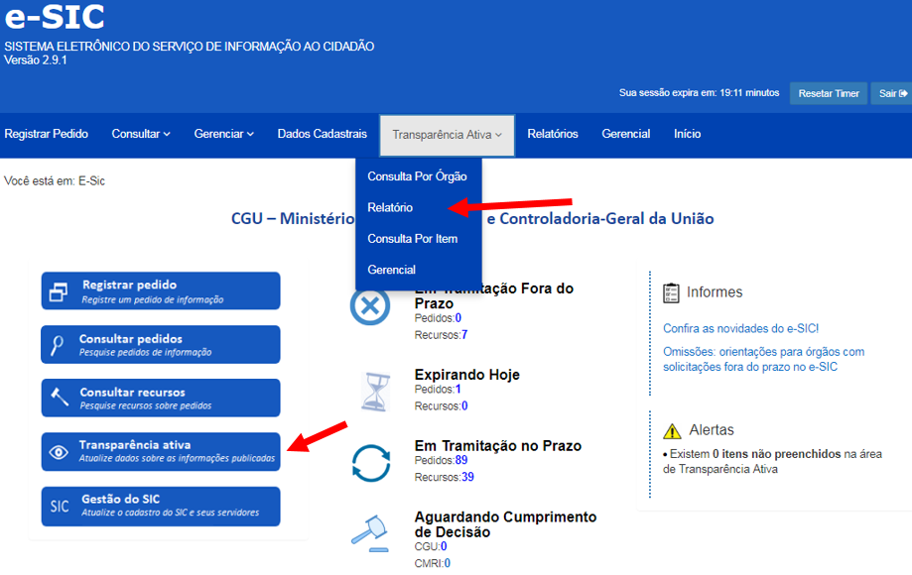Open Registrar Pedido in the navigation bar
Image resolution: width=912 pixels, height=575 pixels.
point(47,134)
